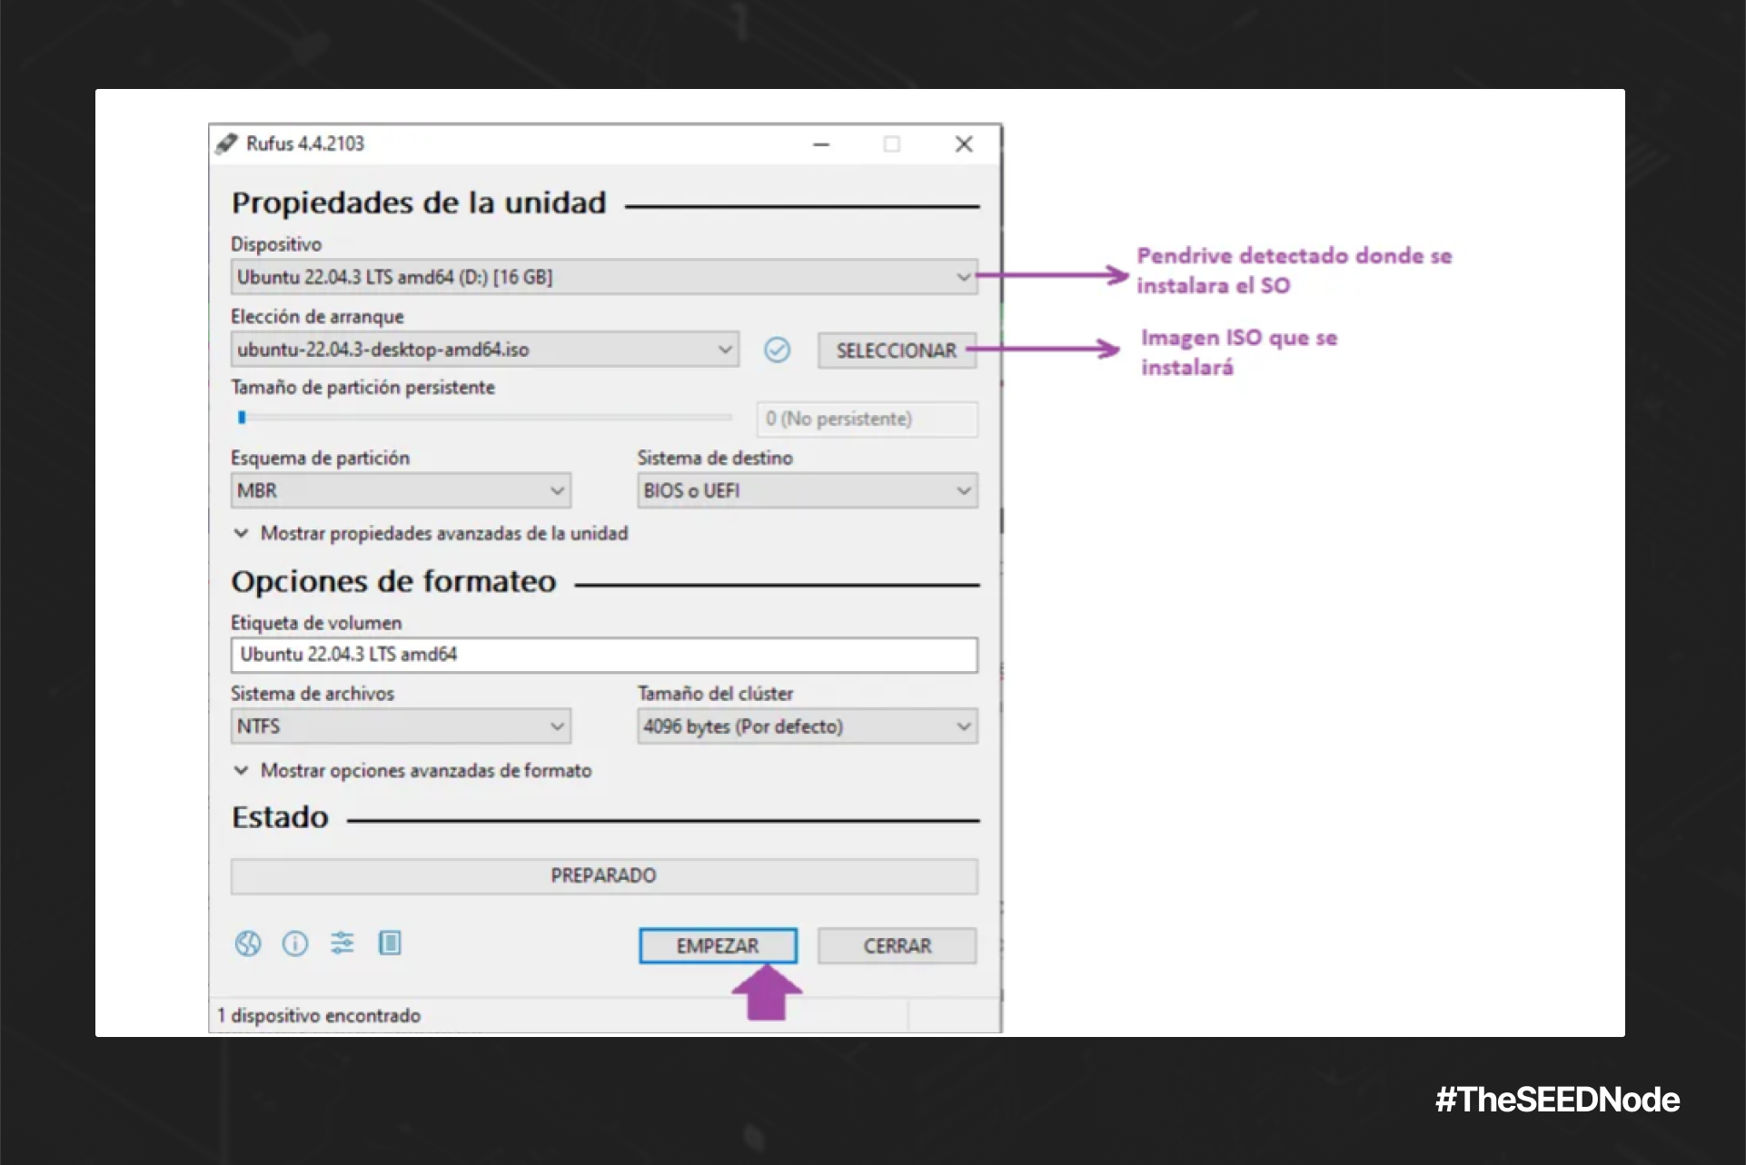Image resolution: width=1746 pixels, height=1165 pixels.
Task: Close the Rufus window
Action: coord(964,144)
